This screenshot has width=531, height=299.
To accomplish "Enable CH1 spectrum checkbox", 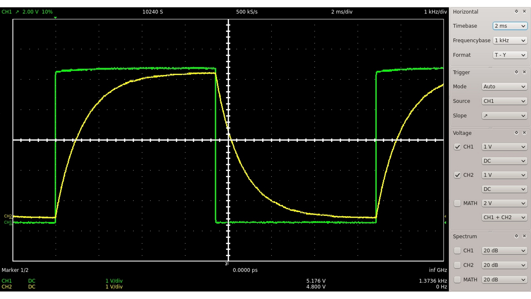I will (457, 251).
